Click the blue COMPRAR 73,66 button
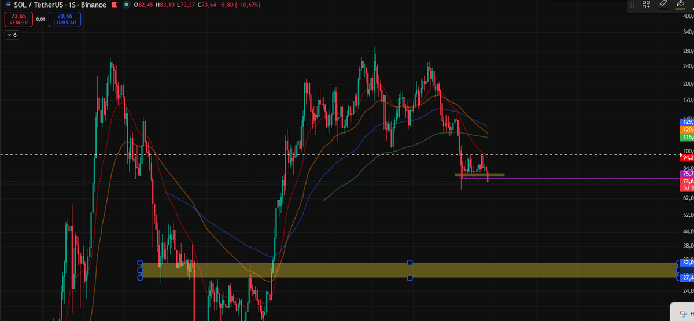 pos(65,19)
